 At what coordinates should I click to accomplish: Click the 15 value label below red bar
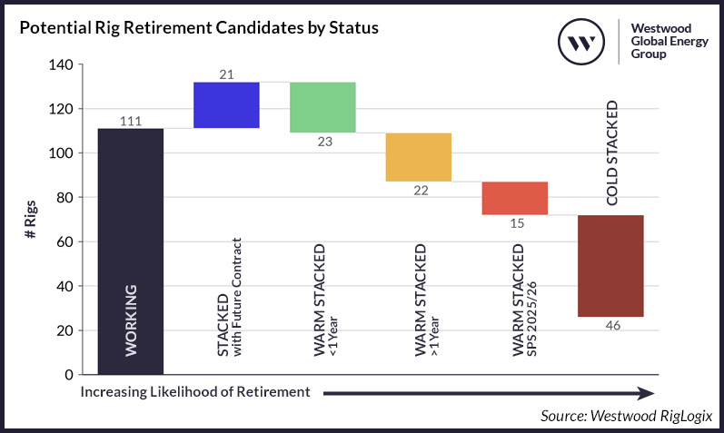[x=515, y=223]
